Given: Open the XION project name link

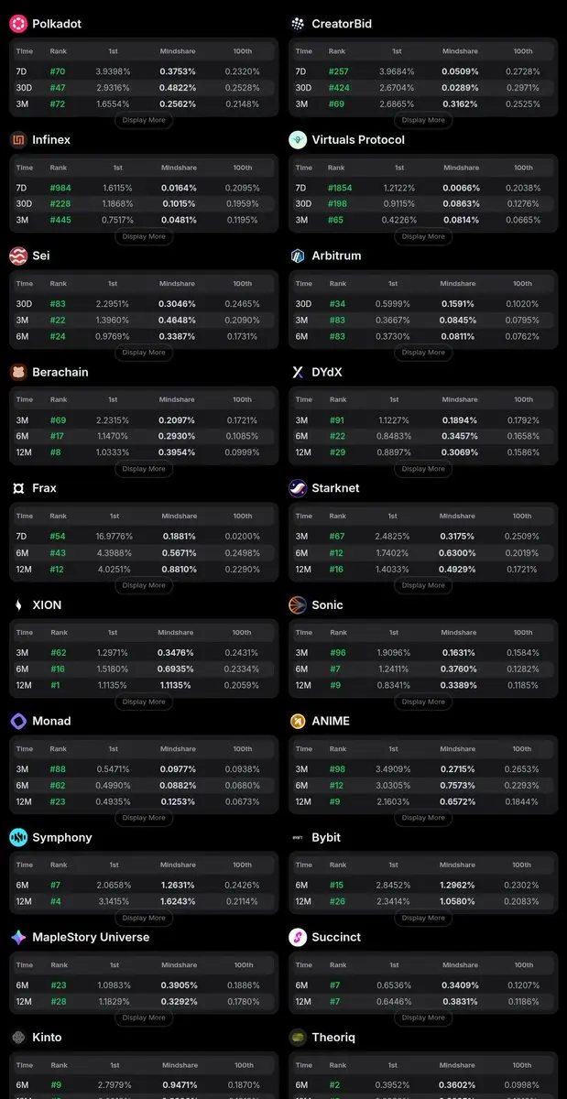Looking at the screenshot, I should point(47,604).
